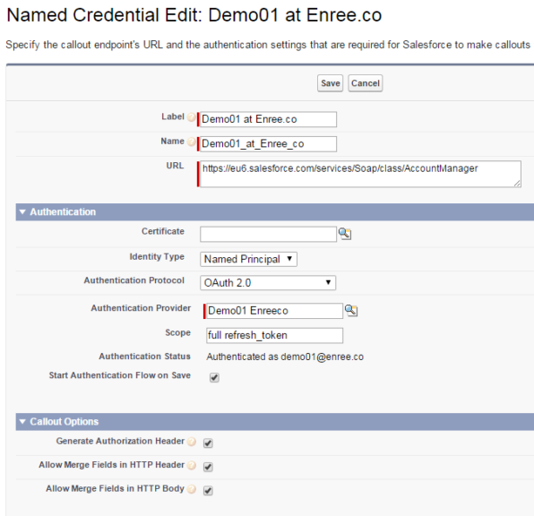Save the named credential
Viewport: 534px width, 516px height.
[330, 83]
